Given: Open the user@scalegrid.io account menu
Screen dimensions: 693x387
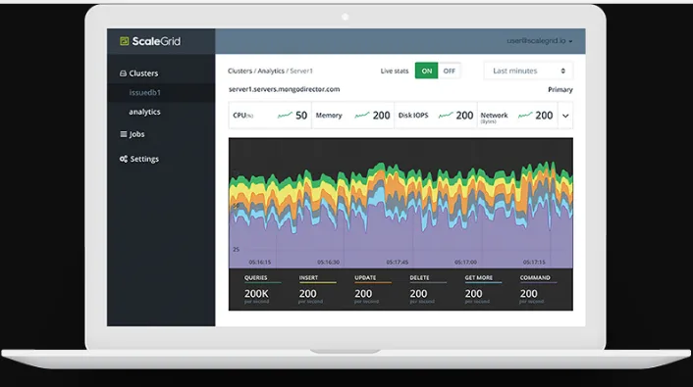Looking at the screenshot, I should (x=540, y=40).
